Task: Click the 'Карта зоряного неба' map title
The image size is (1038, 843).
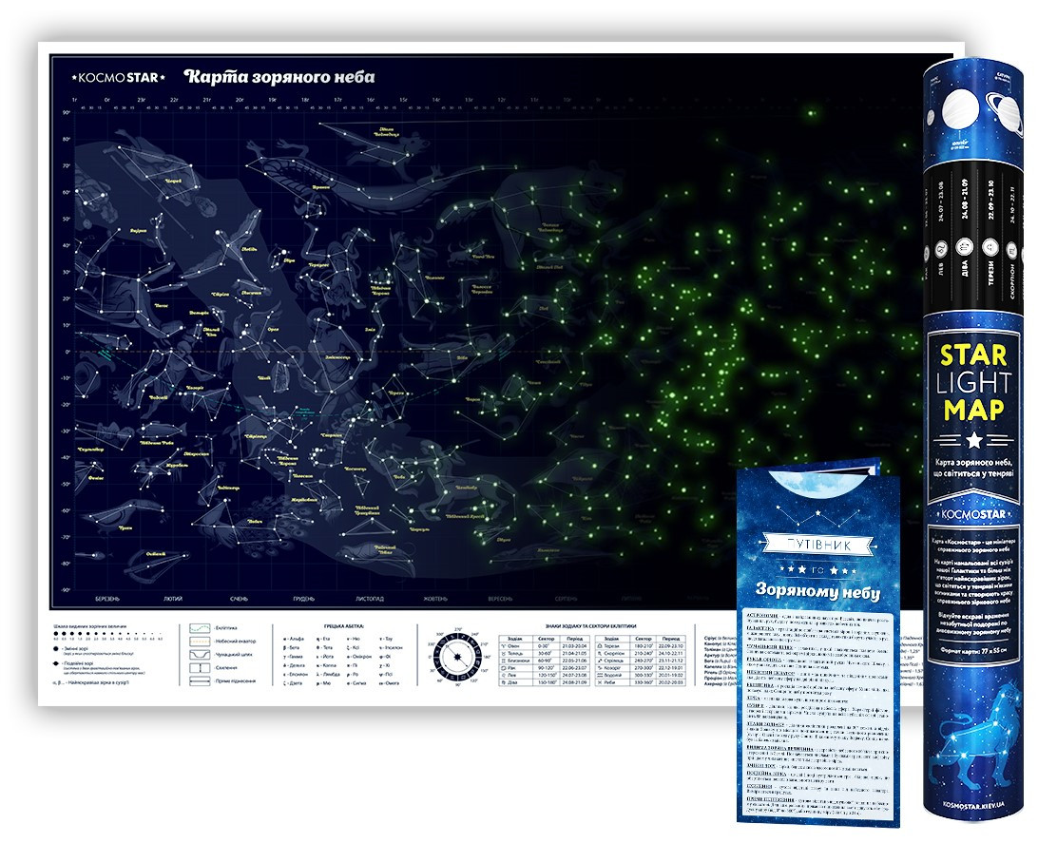Action: (x=279, y=77)
